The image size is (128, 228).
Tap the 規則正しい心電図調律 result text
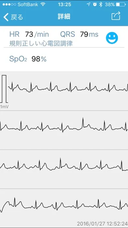tap(41, 44)
